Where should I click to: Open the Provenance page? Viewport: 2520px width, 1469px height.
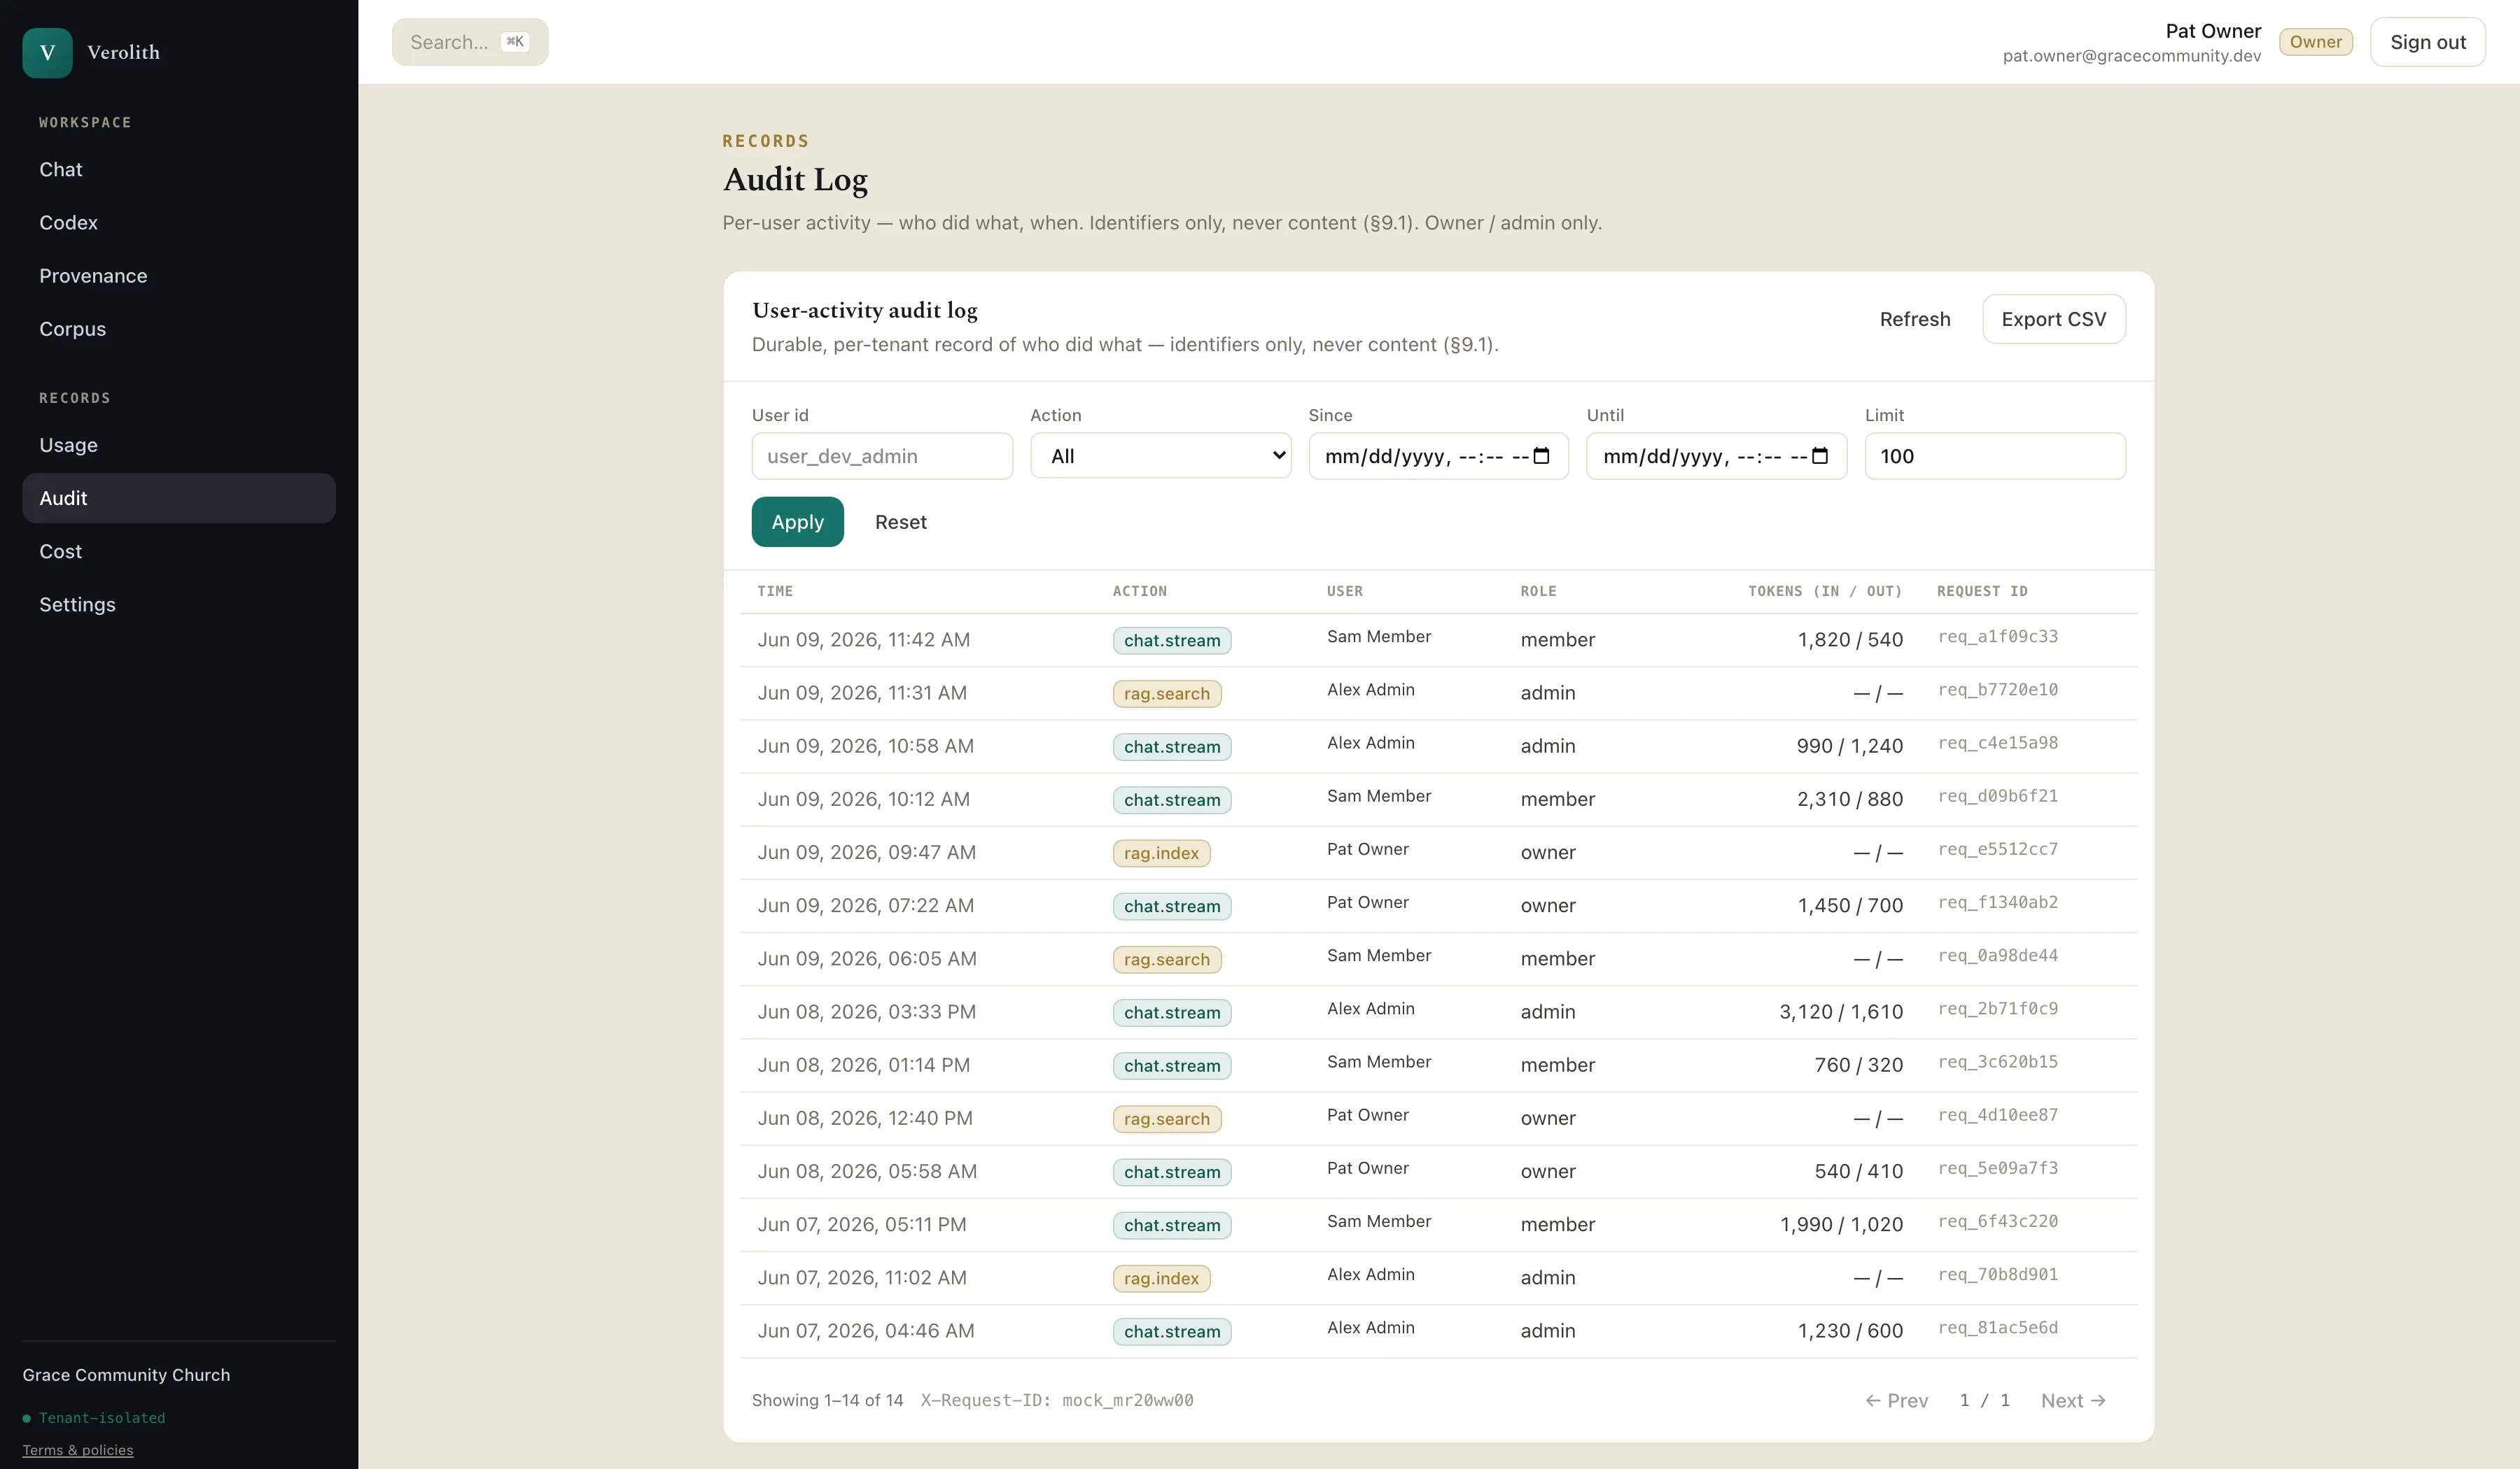(178, 275)
